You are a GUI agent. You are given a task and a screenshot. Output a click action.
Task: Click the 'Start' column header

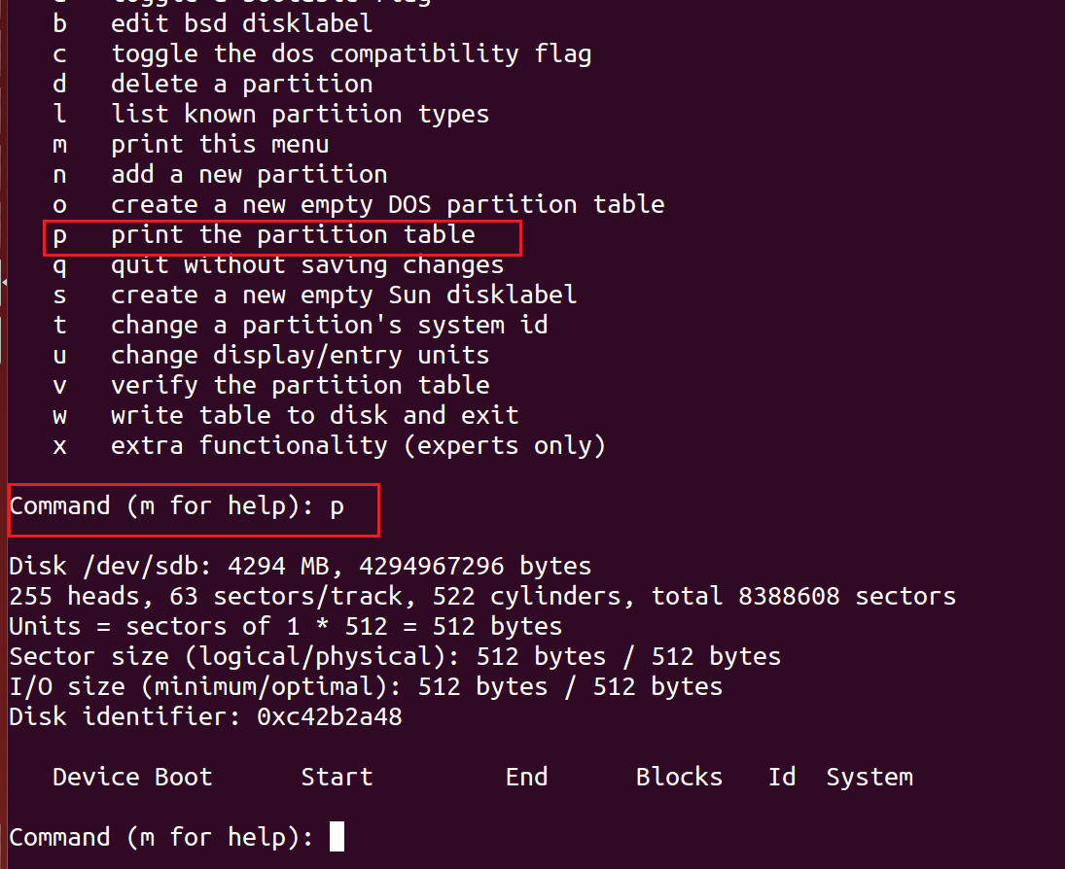coord(337,777)
